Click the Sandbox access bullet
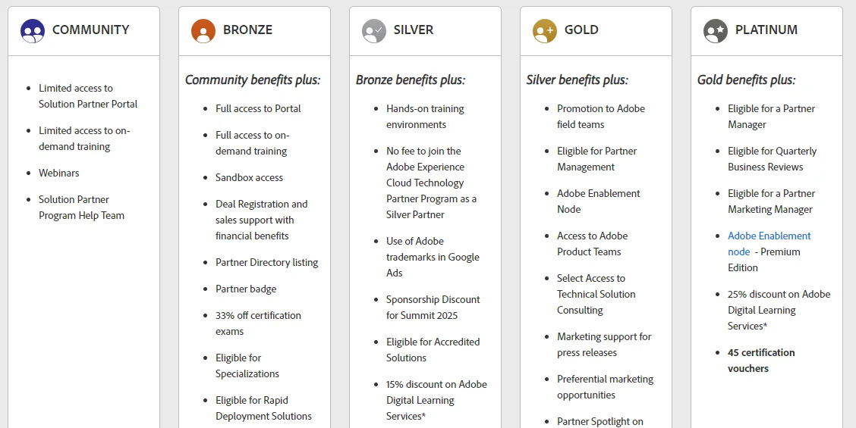The image size is (856, 428). click(x=249, y=177)
